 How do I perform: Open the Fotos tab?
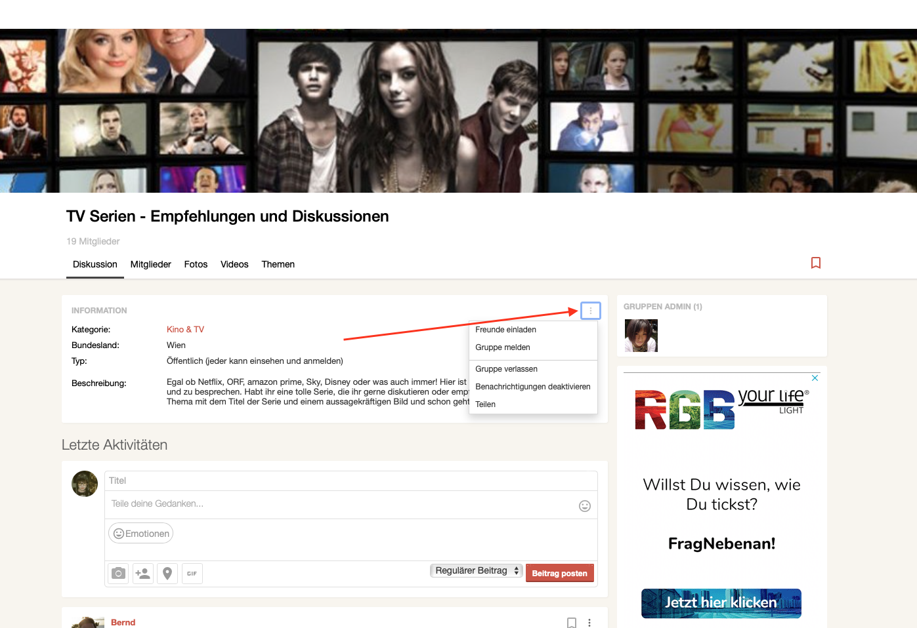tap(196, 264)
